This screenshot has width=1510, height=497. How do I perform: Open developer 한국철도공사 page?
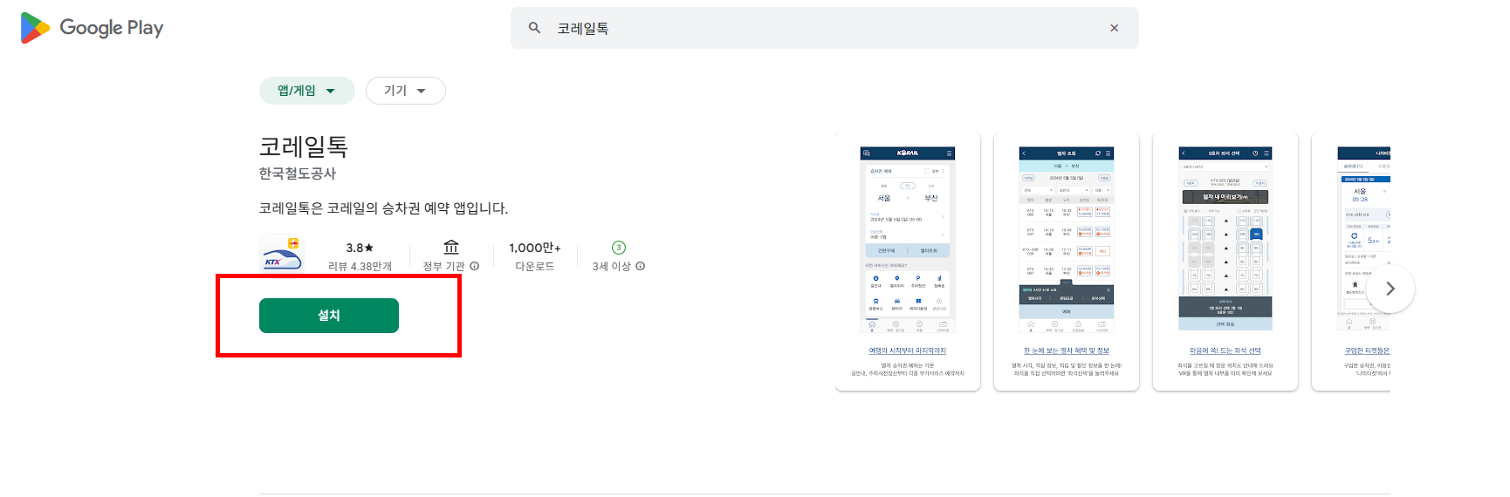(298, 174)
